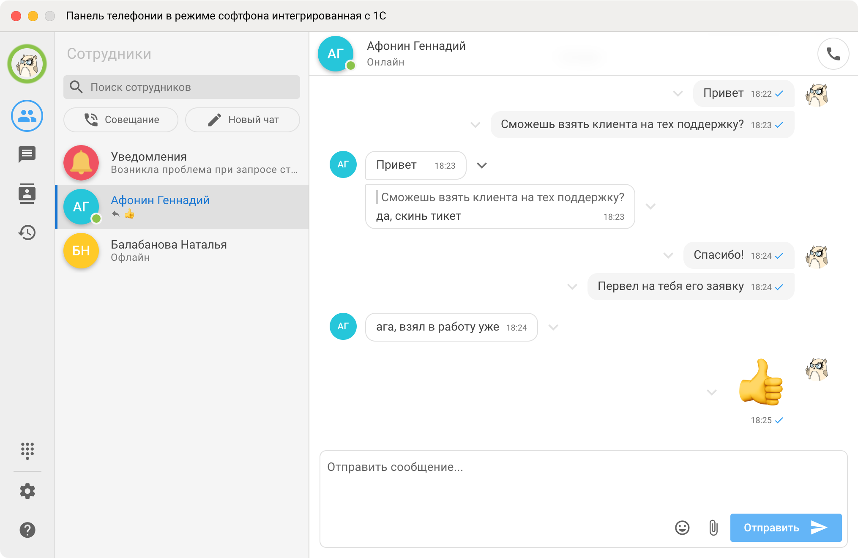Click the Отправить send button
Viewport: 858px width, 558px height.
pyautogui.click(x=786, y=528)
